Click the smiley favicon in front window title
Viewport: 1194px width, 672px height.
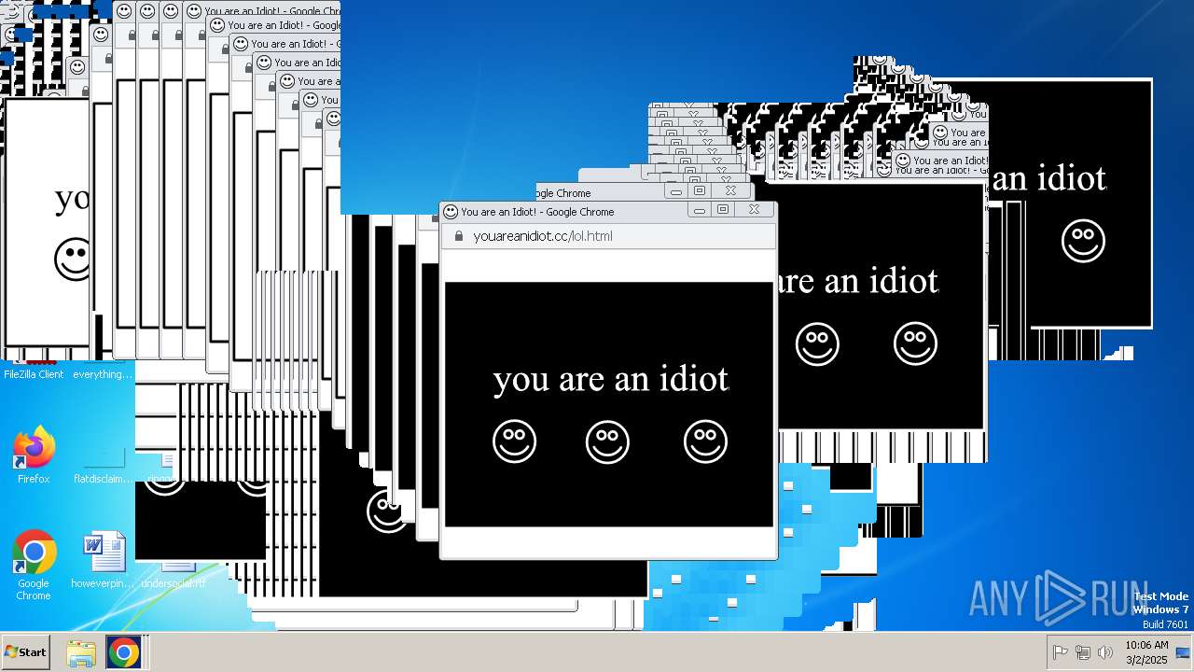[x=451, y=212]
